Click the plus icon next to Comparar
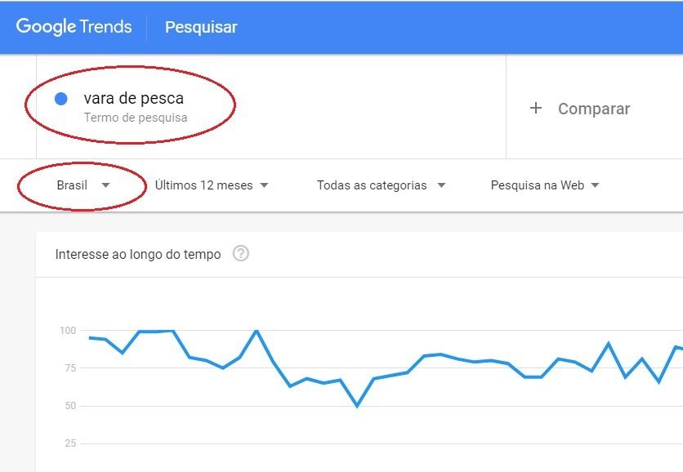 (x=536, y=108)
